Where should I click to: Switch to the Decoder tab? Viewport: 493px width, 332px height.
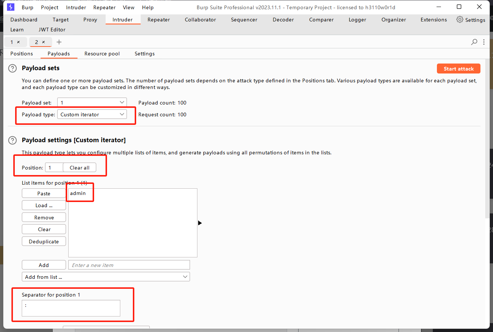283,20
